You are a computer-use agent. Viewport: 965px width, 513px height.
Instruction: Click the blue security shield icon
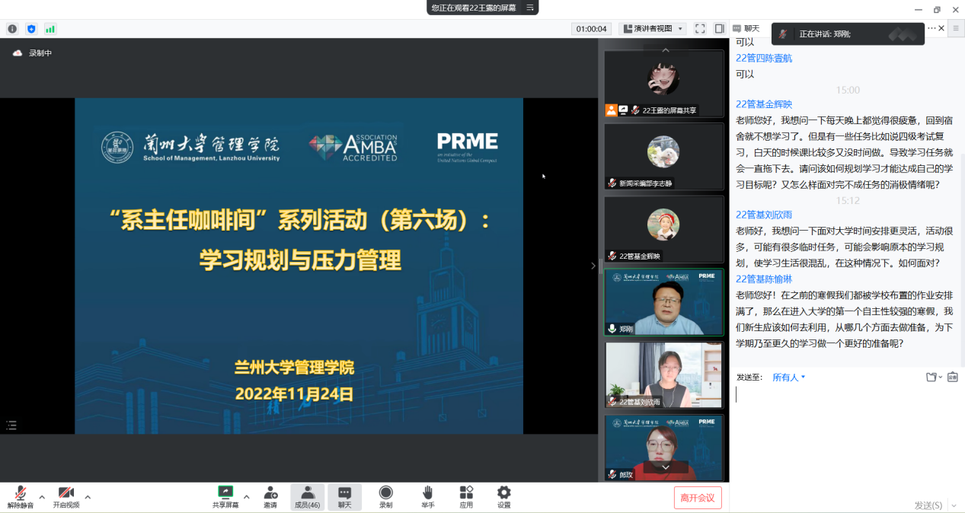(x=31, y=29)
